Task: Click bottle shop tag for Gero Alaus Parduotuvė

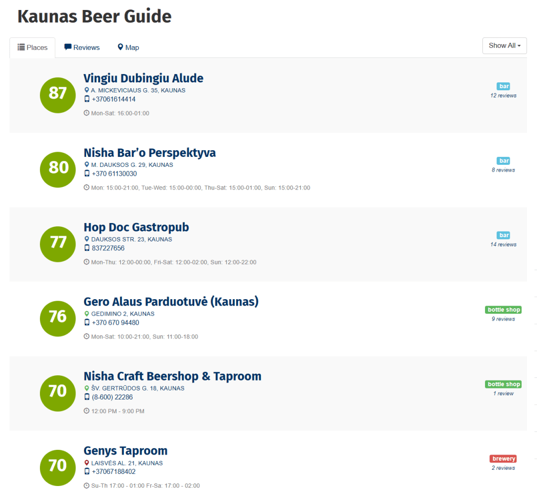Action: (503, 310)
